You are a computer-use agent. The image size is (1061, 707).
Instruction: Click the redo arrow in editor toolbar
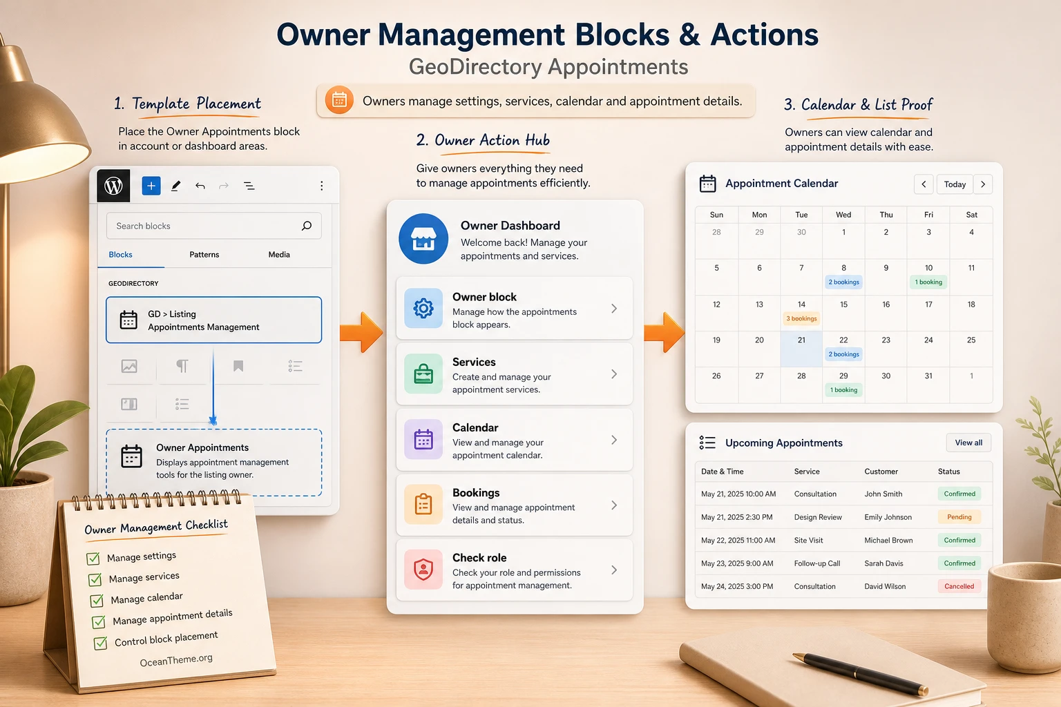point(224,186)
